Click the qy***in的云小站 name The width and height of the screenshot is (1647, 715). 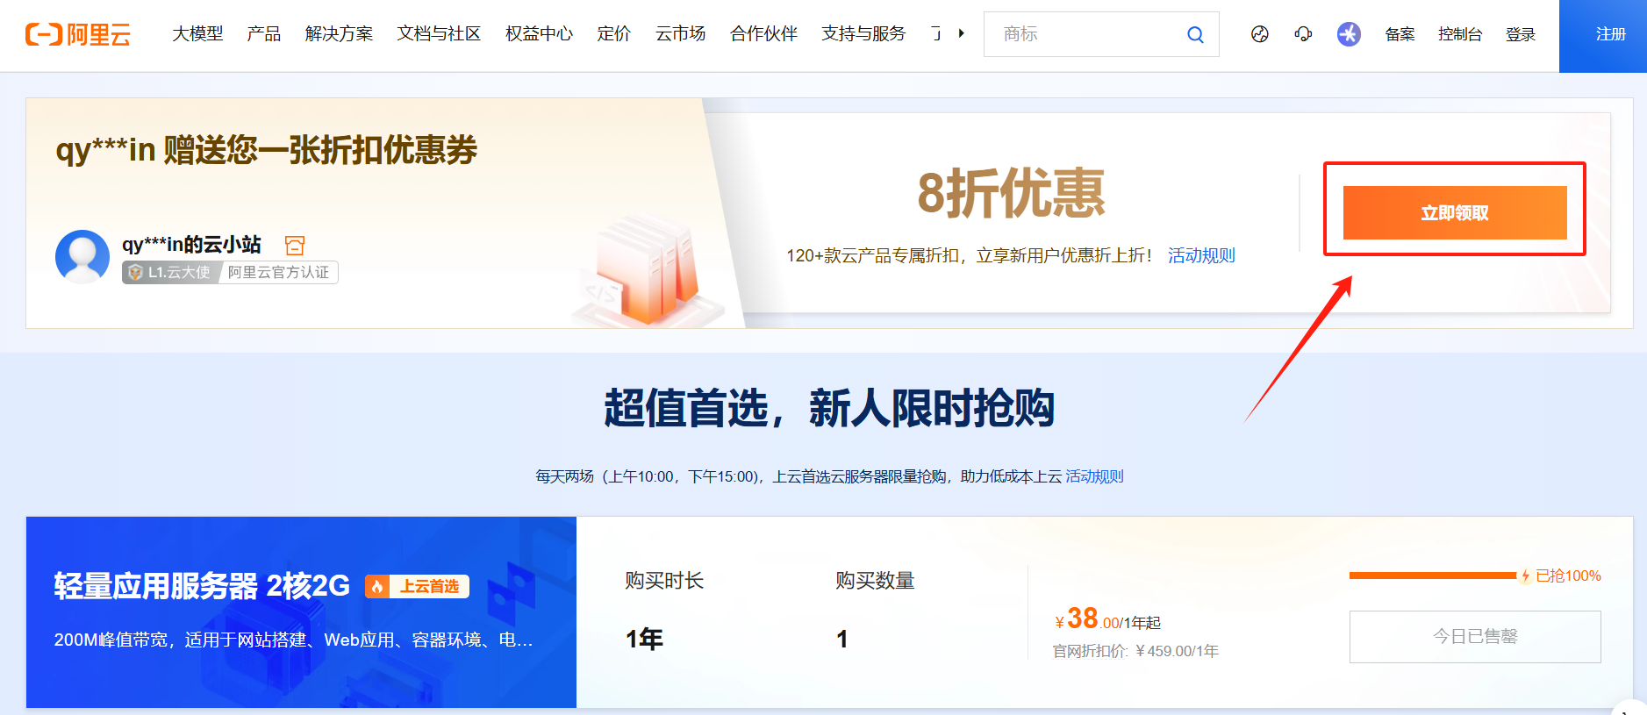191,244
